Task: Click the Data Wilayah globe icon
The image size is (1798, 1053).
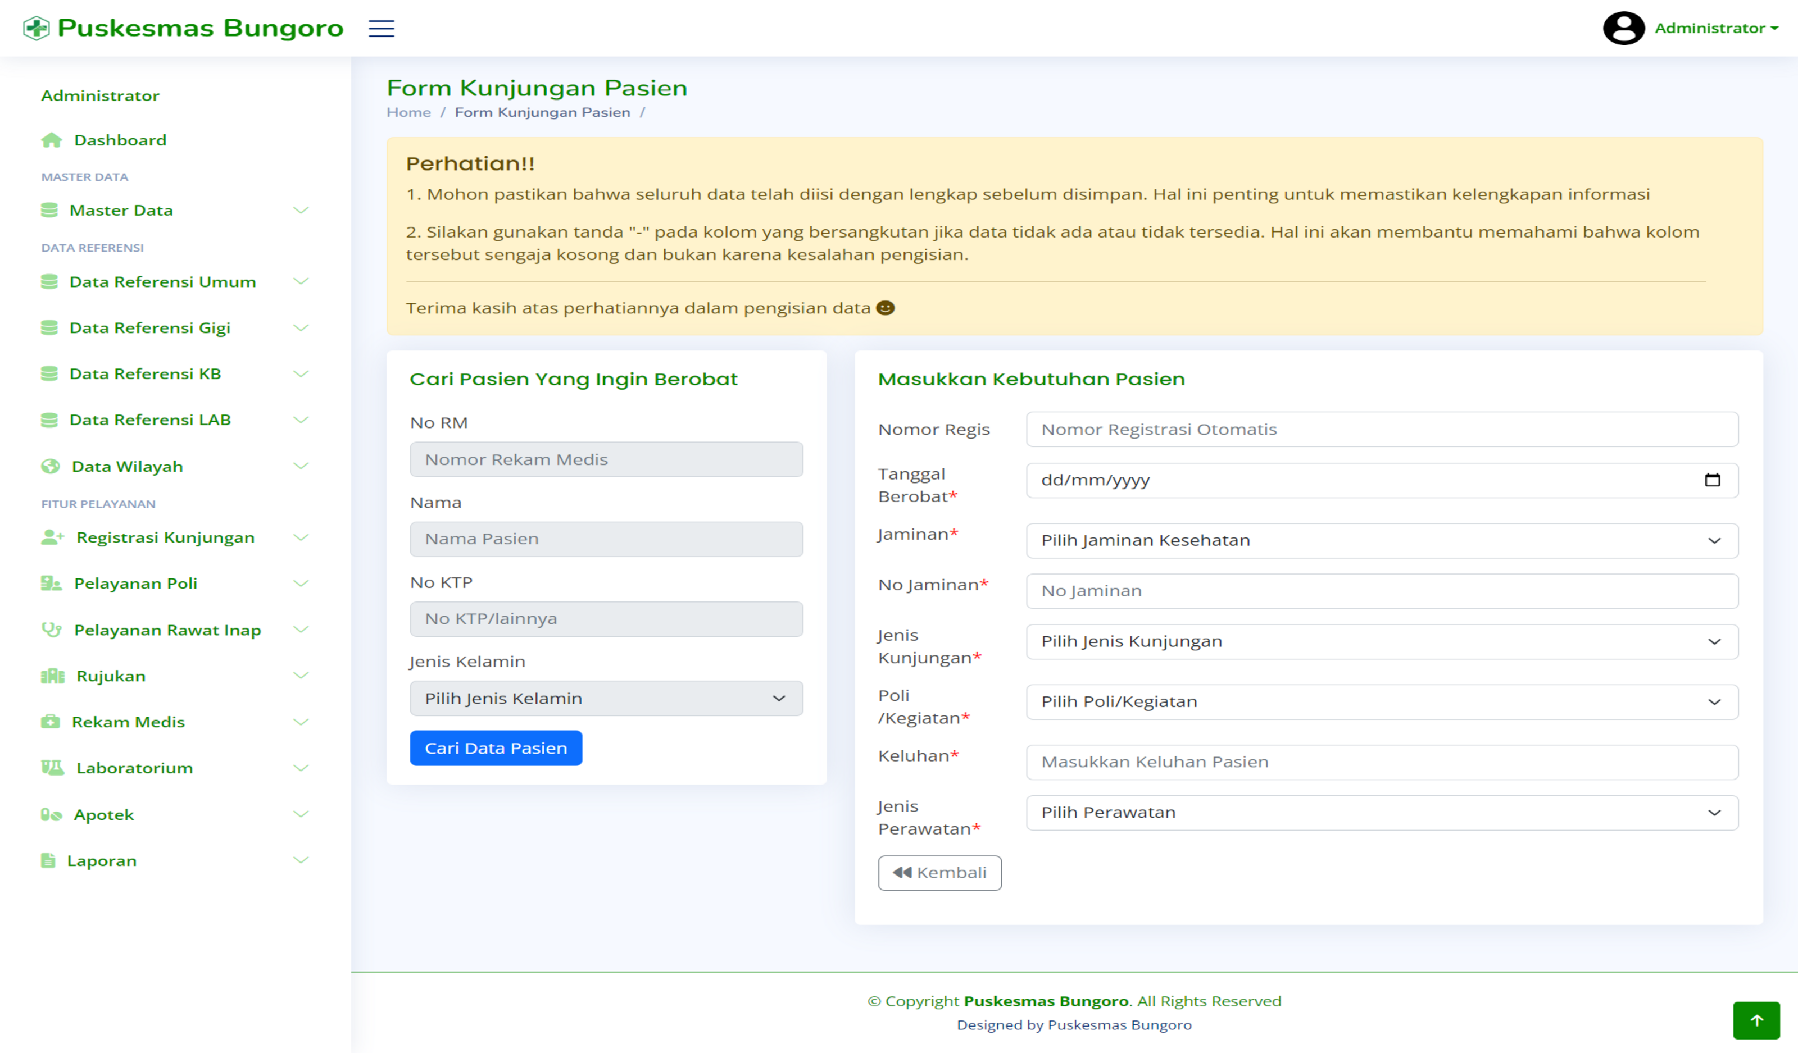Action: coord(51,466)
